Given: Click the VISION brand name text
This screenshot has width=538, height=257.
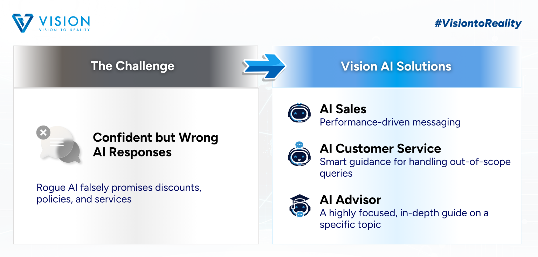Looking at the screenshot, I should [x=64, y=21].
